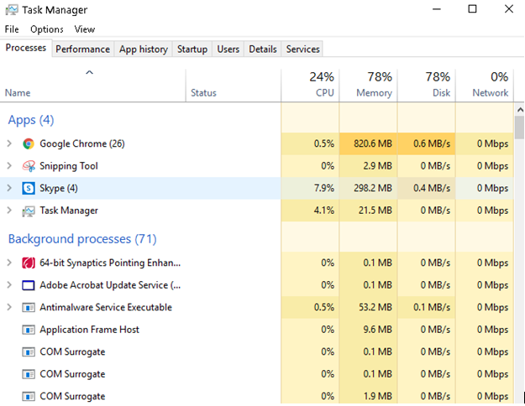Expand the Task Manager process row

pyautogui.click(x=9, y=211)
